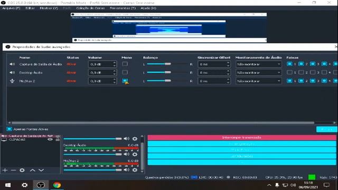Screen dimensions: 338x190
Task: Click sync offset field for Captura de Saída
Action: [x=214, y=64]
